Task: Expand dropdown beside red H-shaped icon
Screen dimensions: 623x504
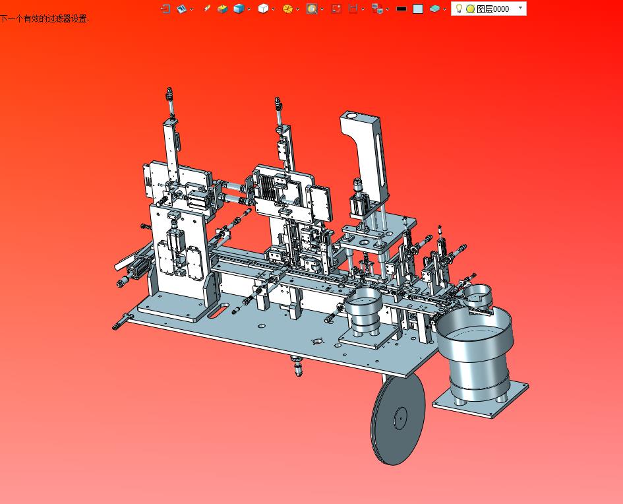Action: [363, 9]
